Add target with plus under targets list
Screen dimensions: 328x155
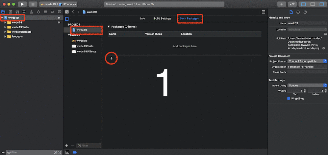[66, 145]
